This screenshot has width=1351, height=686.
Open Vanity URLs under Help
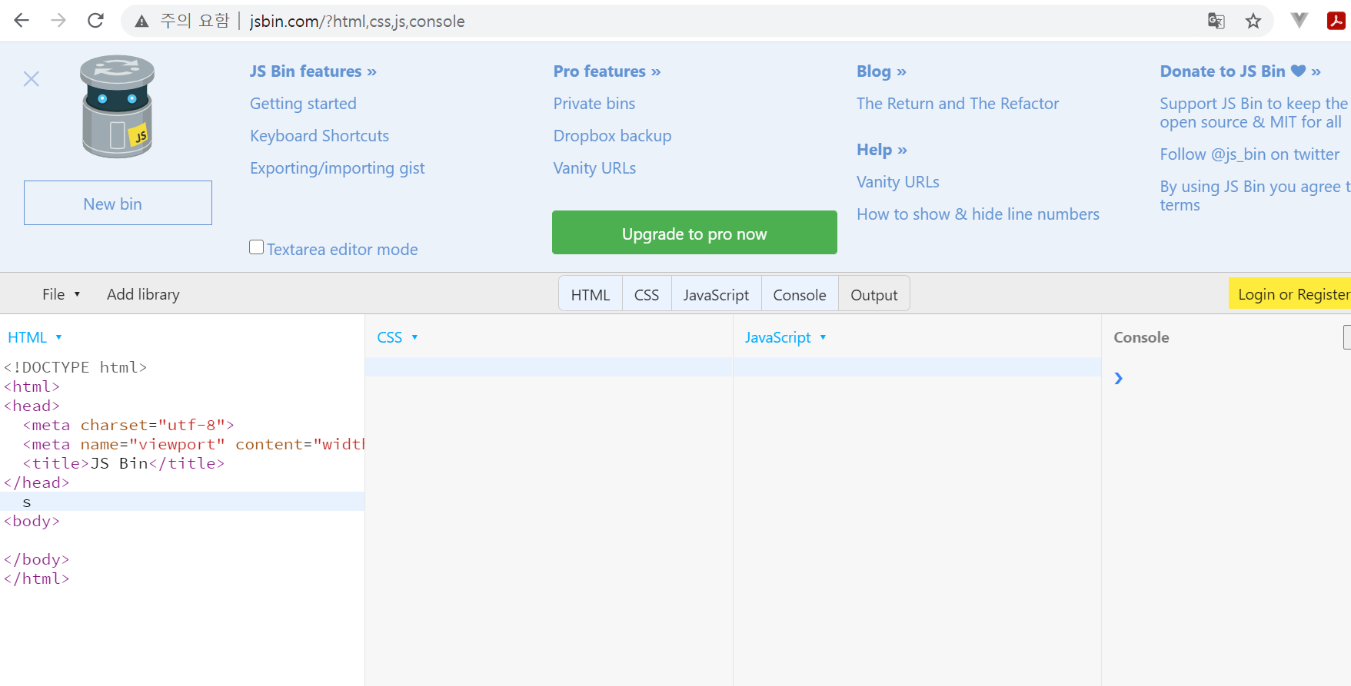tap(897, 182)
